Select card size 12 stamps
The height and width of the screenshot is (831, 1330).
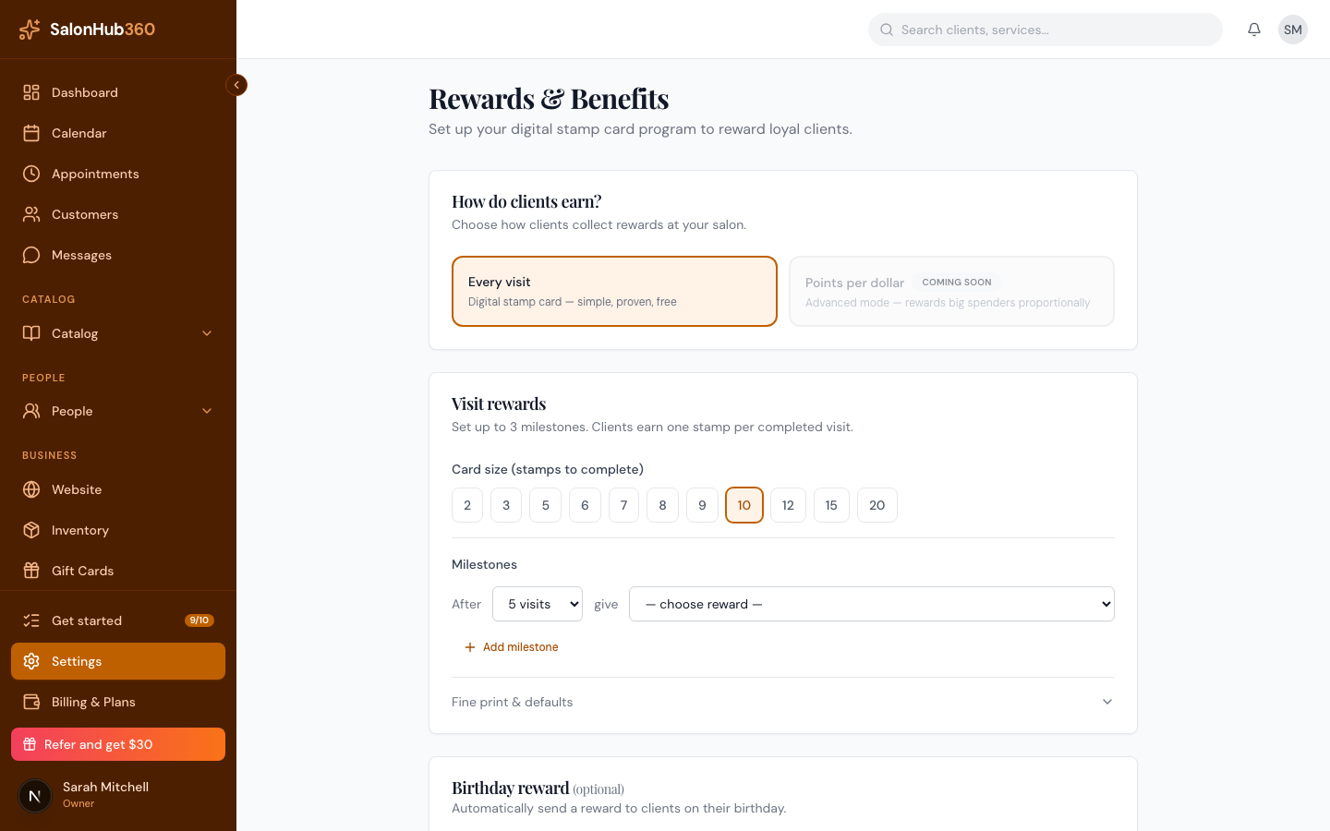tap(788, 505)
